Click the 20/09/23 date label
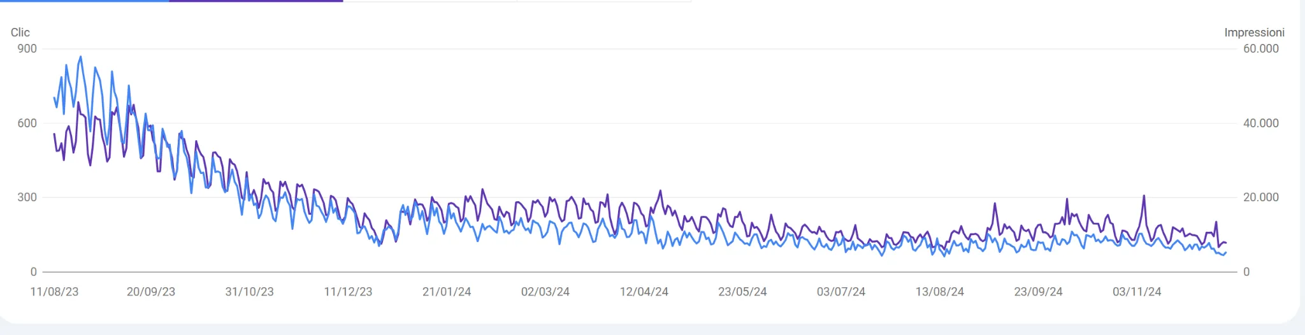Screen dimensions: 1305x335 pos(150,292)
